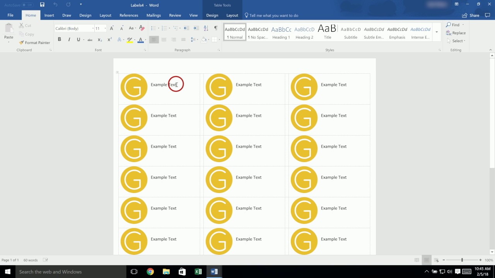Expand numbering list dropdown
Image resolution: width=495 pixels, height=278 pixels.
[x=169, y=28]
